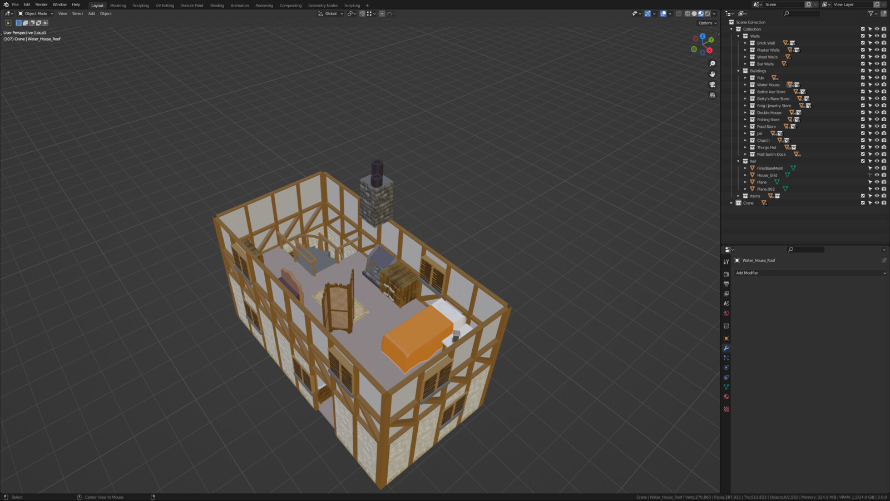Toggle selectability arrow for House_Grid
This screenshot has height=501, width=890.
coord(870,175)
